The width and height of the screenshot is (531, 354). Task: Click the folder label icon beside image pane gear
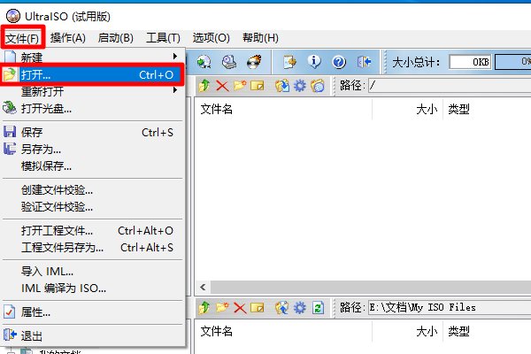[x=318, y=86]
